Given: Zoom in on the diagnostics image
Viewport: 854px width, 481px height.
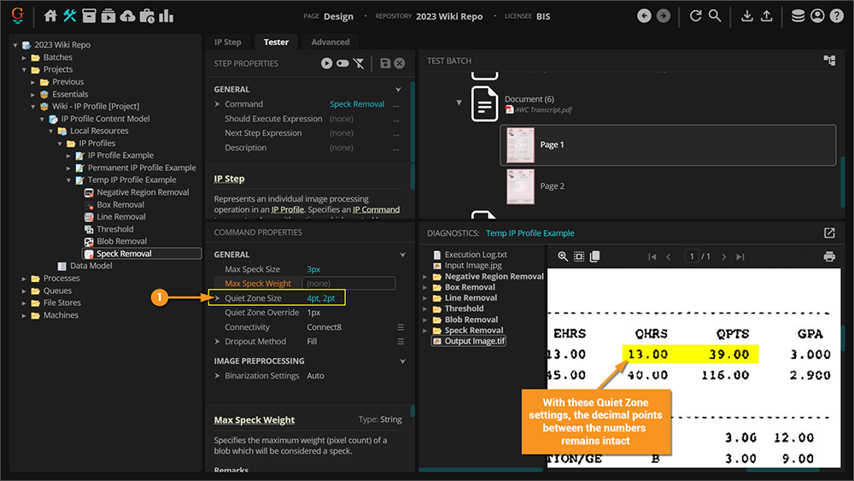Looking at the screenshot, I should tap(563, 256).
